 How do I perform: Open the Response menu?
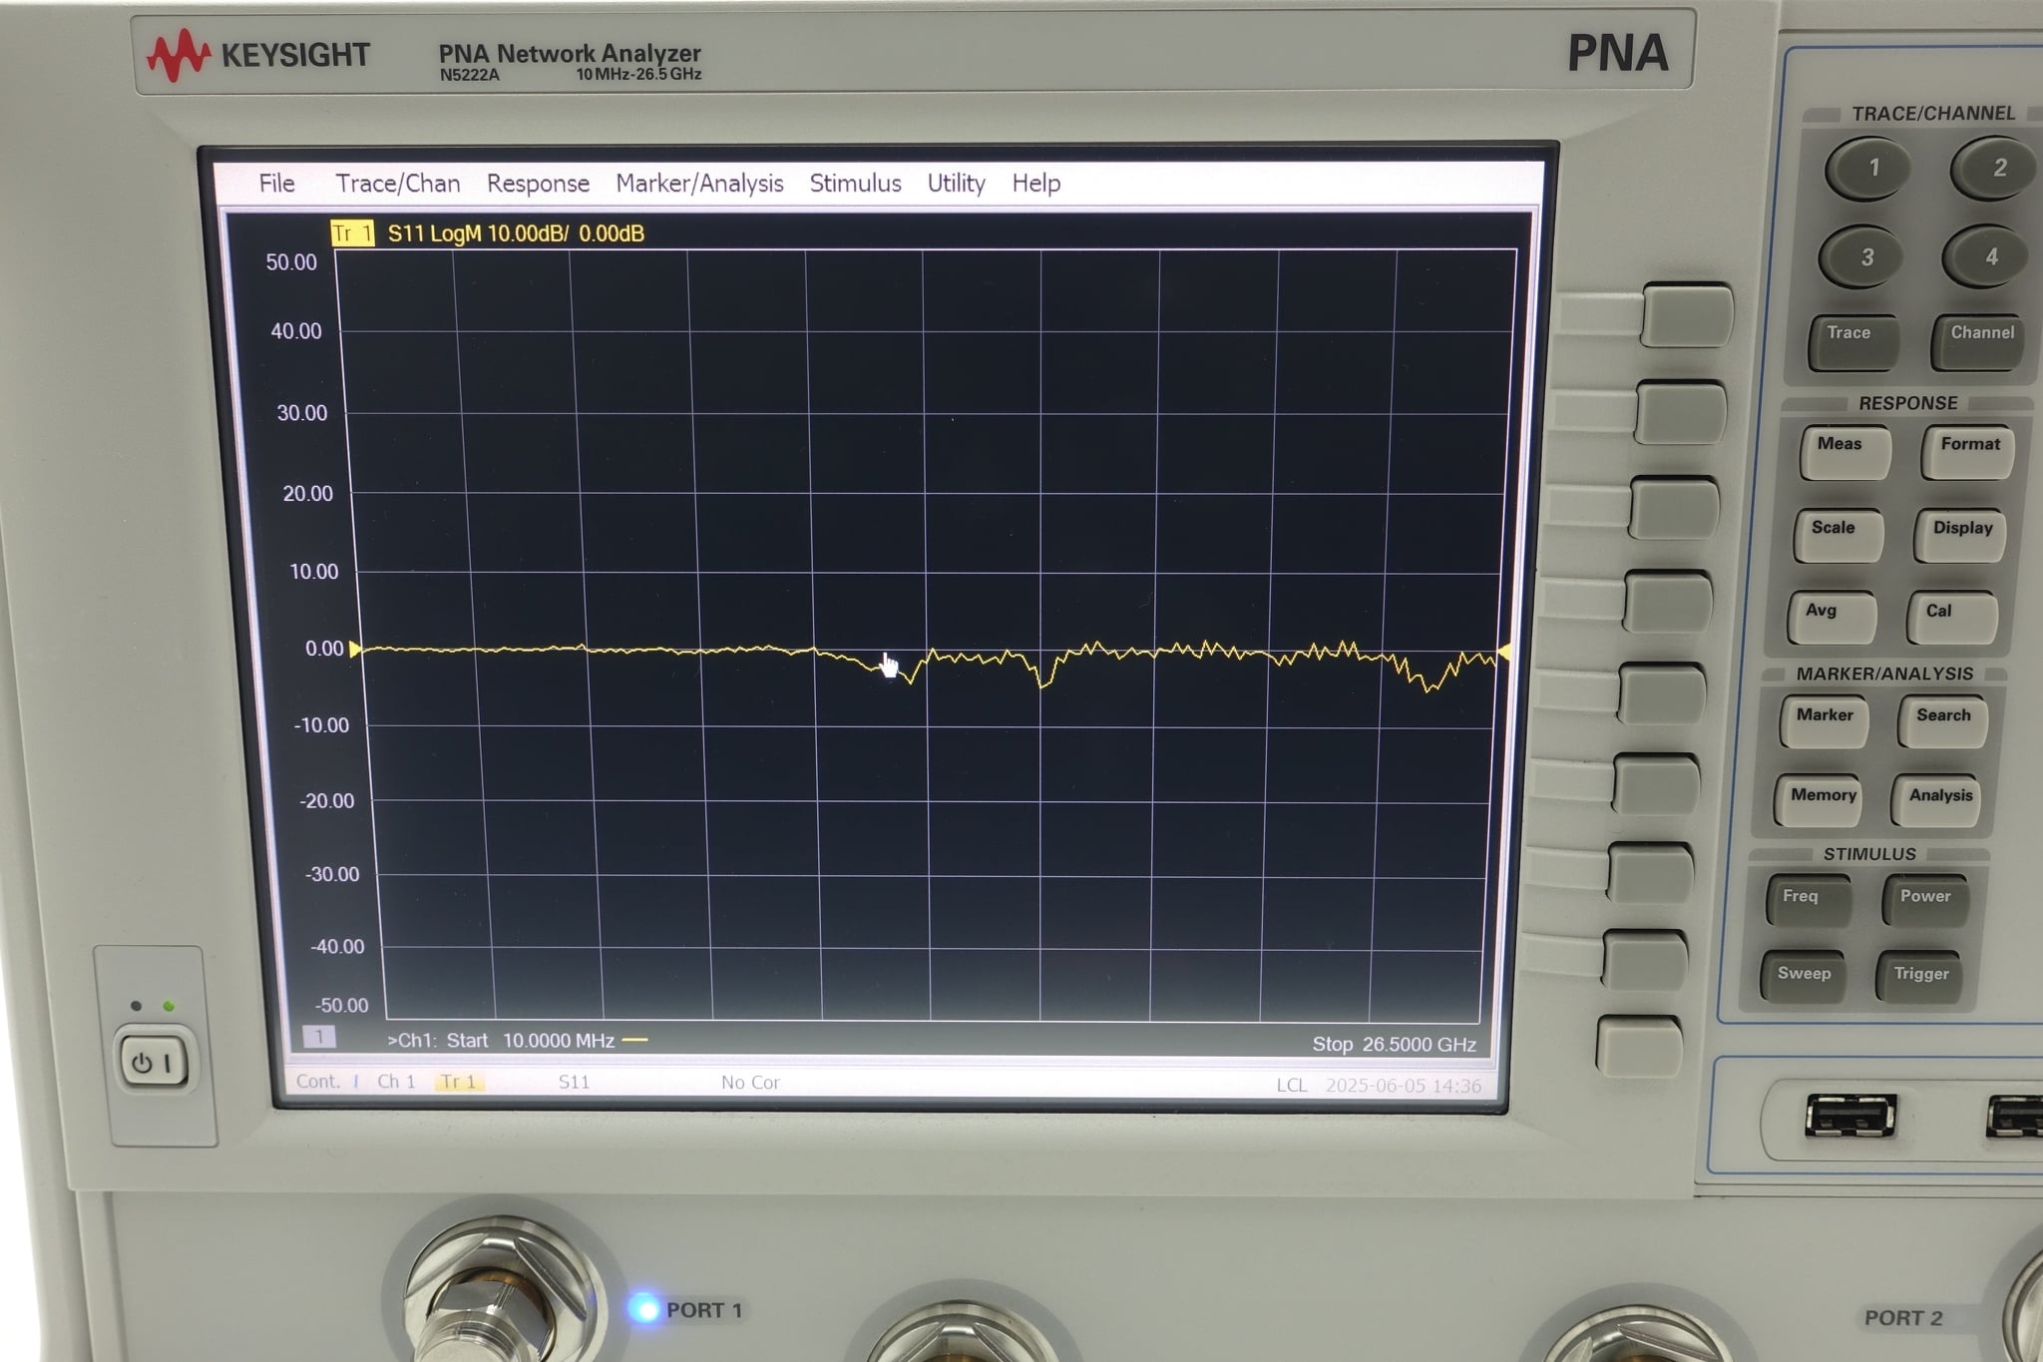[538, 184]
